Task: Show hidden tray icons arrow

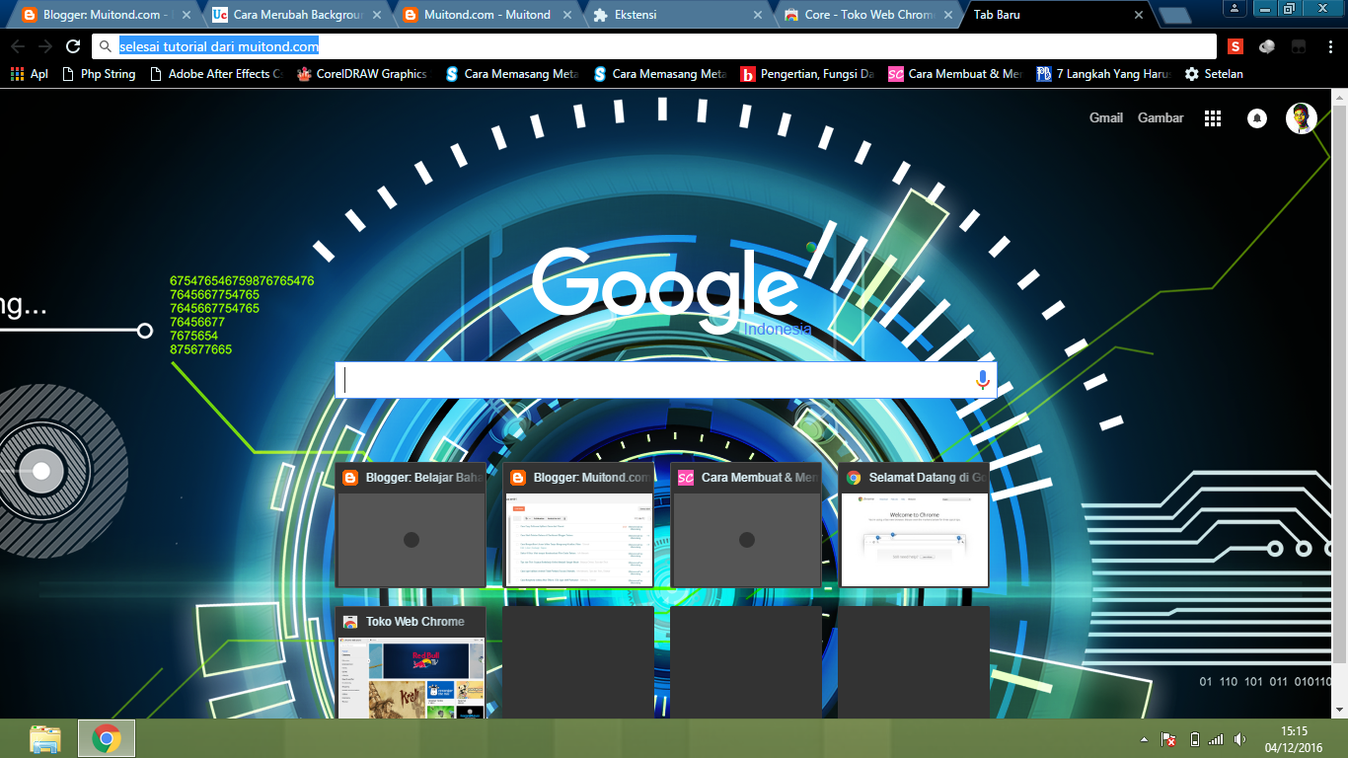Action: (x=1144, y=738)
